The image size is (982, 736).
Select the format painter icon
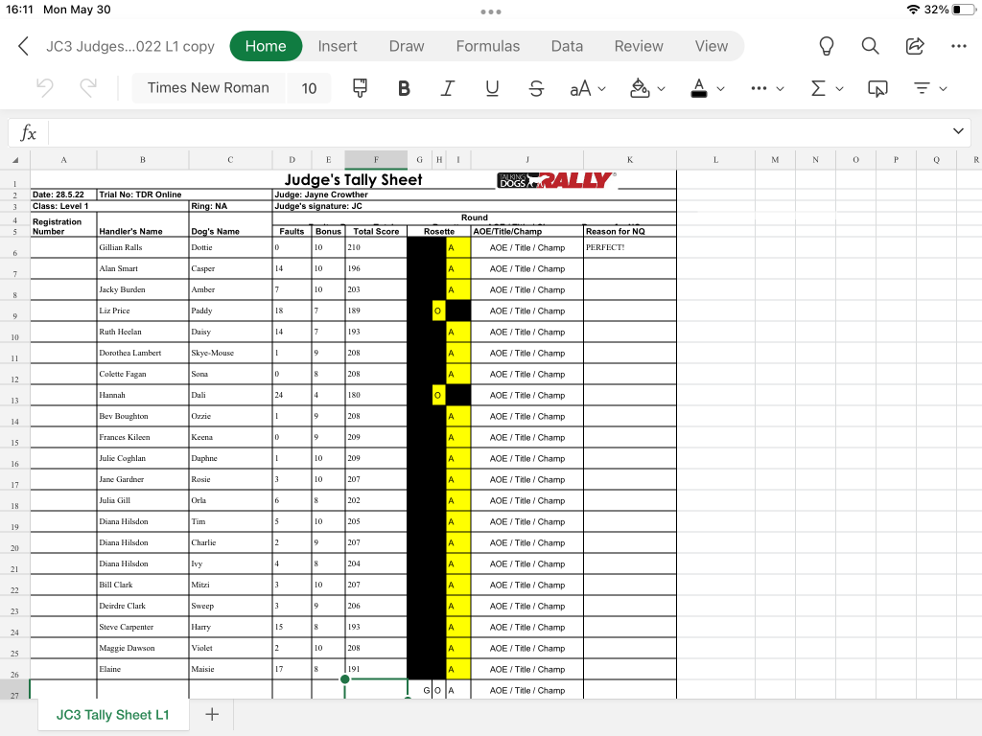361,88
